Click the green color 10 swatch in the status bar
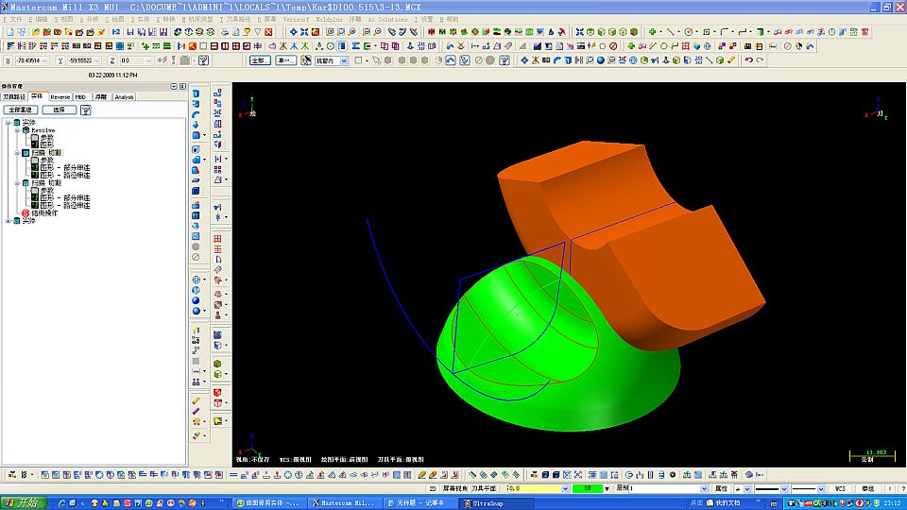 click(x=587, y=488)
